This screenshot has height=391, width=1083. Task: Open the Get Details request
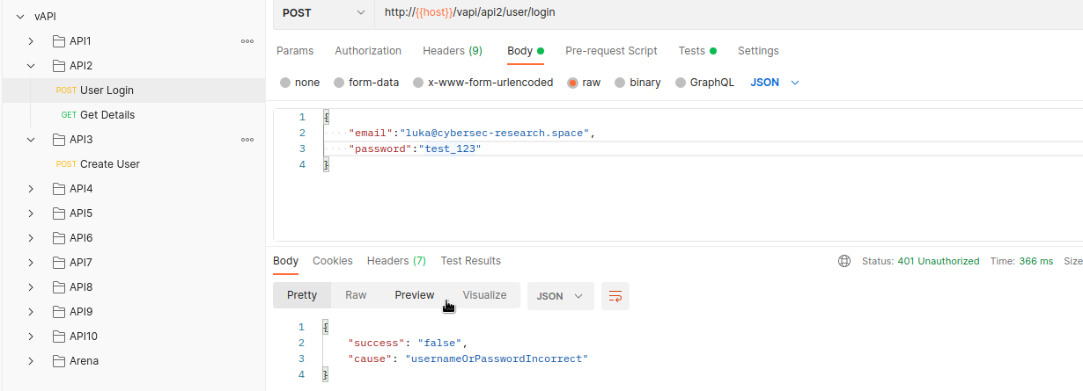coord(107,115)
